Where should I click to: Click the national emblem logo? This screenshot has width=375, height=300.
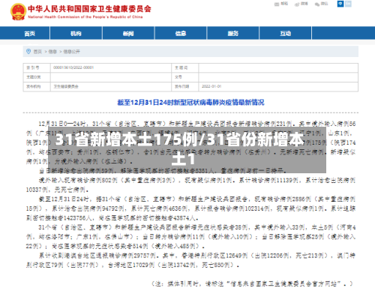tap(18, 12)
